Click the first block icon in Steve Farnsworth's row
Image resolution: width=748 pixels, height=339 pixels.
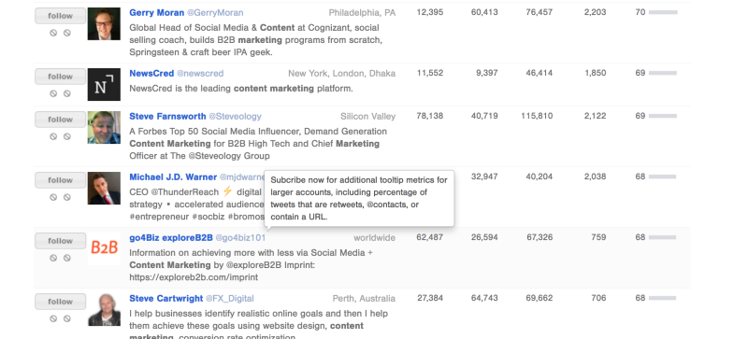pyautogui.click(x=53, y=136)
